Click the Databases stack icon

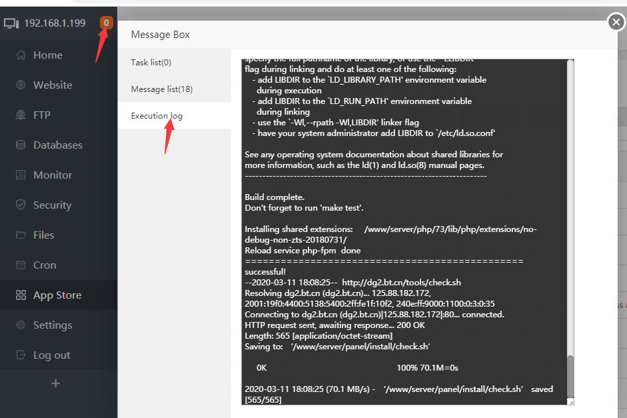click(x=21, y=145)
